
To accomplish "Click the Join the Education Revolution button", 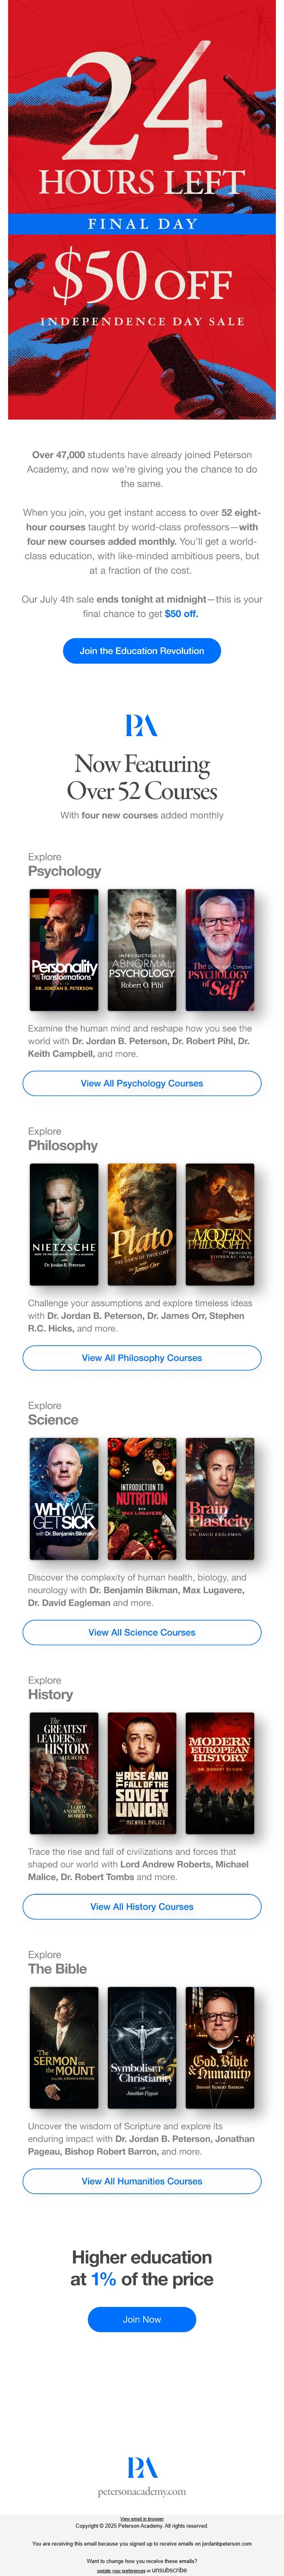I will [142, 650].
